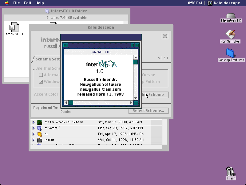Click the 8:58 PM clock

tap(195, 3)
